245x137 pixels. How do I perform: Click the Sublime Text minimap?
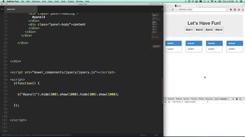[156, 31]
